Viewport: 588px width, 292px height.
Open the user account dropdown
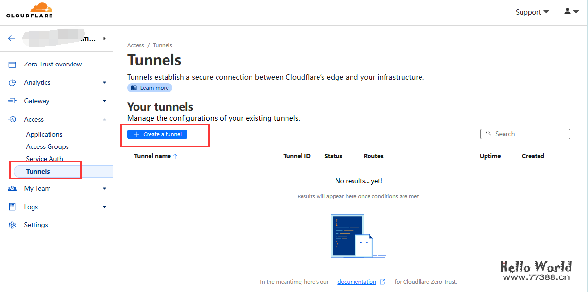[x=571, y=12]
